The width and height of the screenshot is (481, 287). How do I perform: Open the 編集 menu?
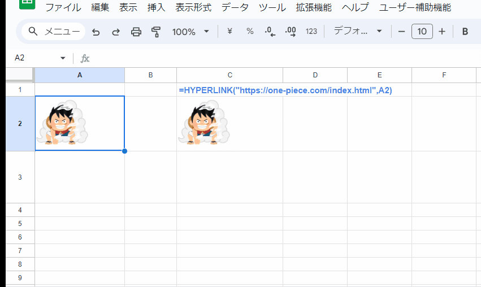pyautogui.click(x=100, y=7)
